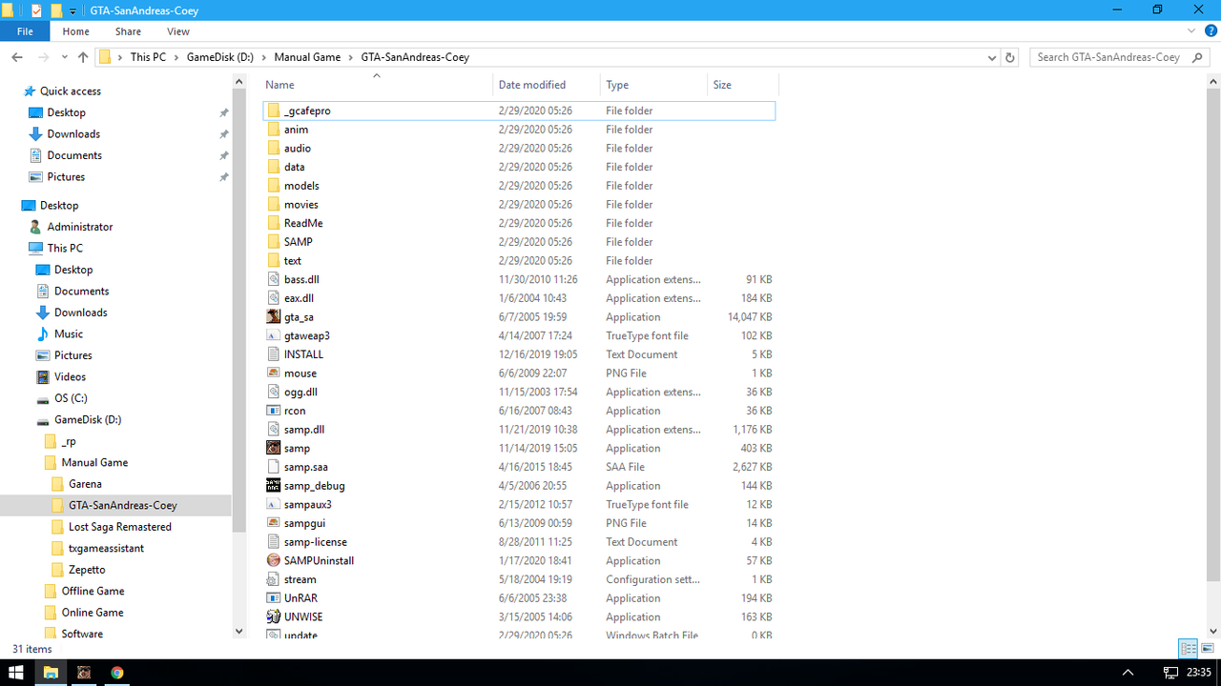Click the Administrator user icon
The width and height of the screenshot is (1221, 686).
coord(36,227)
